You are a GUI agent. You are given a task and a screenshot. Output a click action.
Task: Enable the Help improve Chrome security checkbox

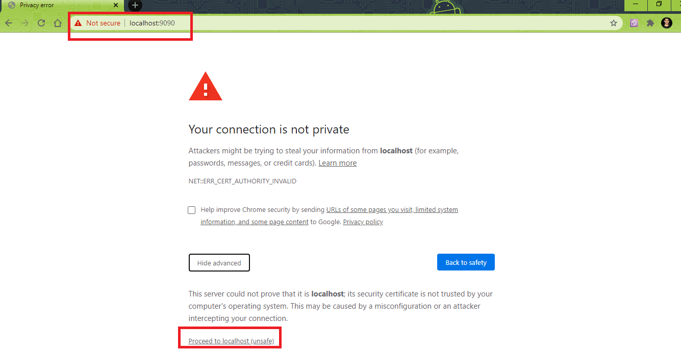point(192,210)
